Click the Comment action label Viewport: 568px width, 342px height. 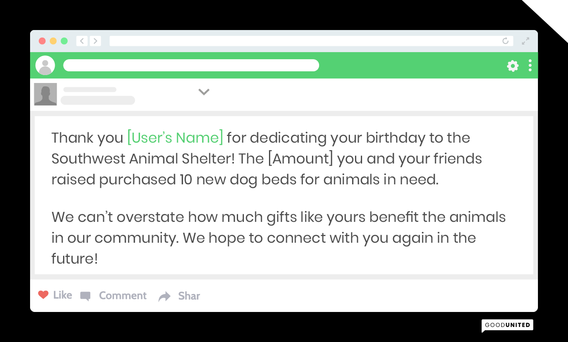[122, 296]
